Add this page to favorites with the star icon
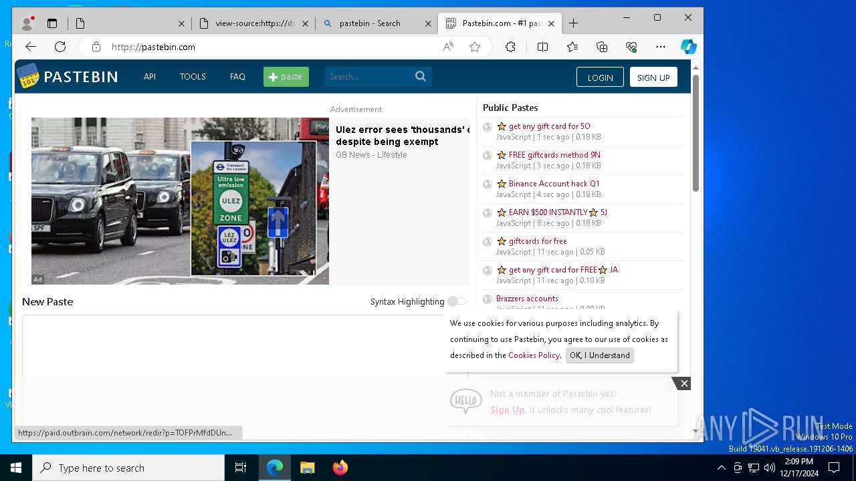Viewport: 856px width, 481px height. [x=475, y=47]
